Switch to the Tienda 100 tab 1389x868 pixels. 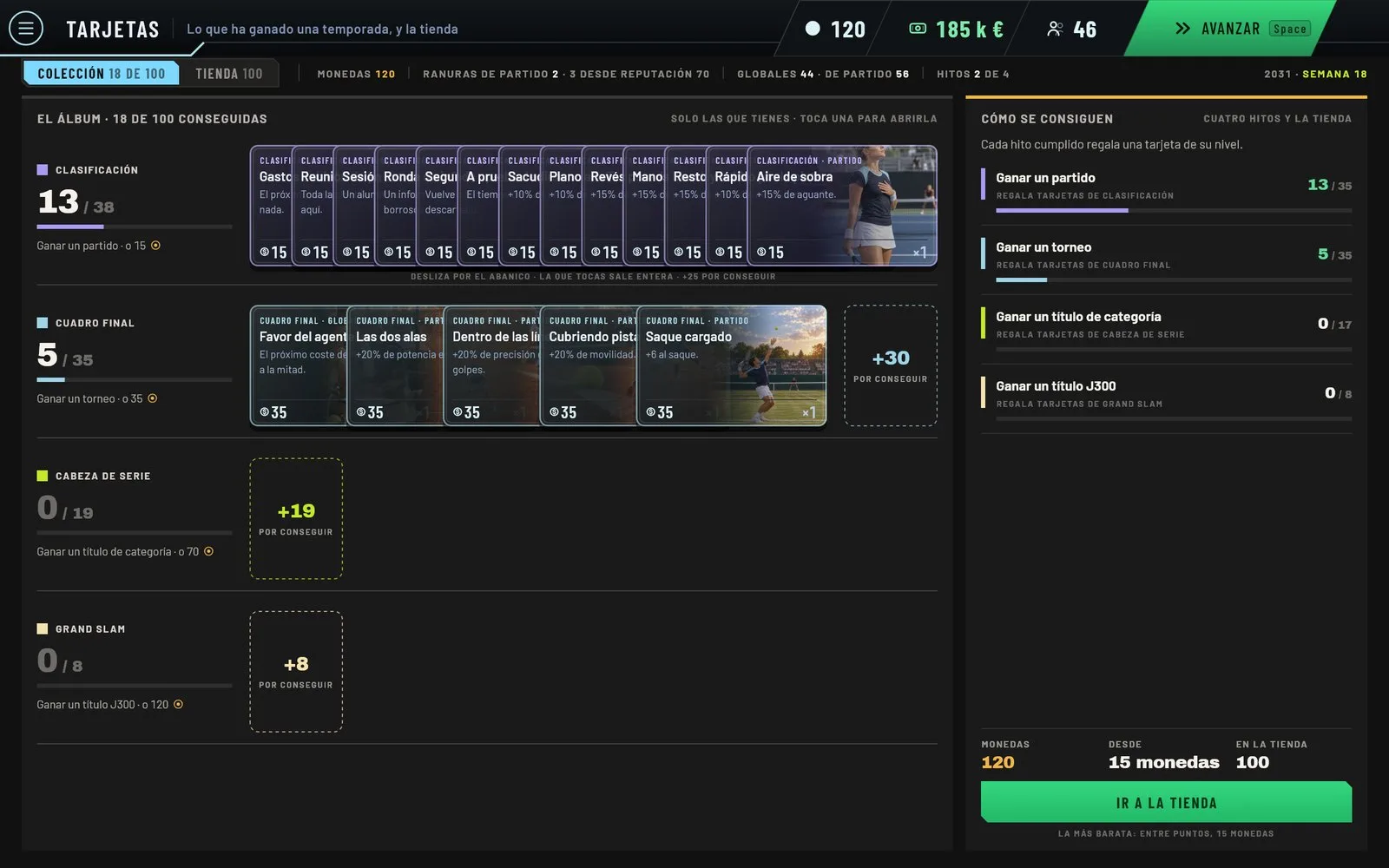[x=228, y=74]
